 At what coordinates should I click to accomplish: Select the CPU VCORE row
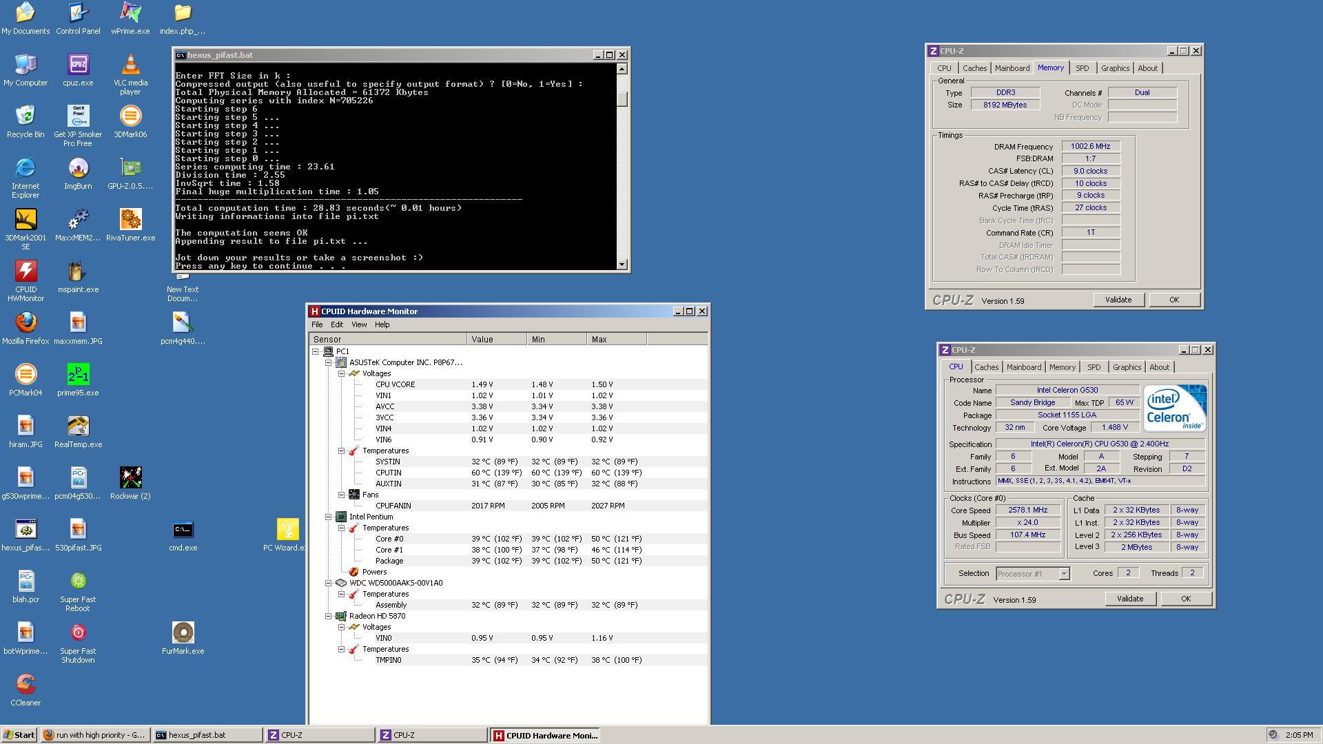click(509, 384)
